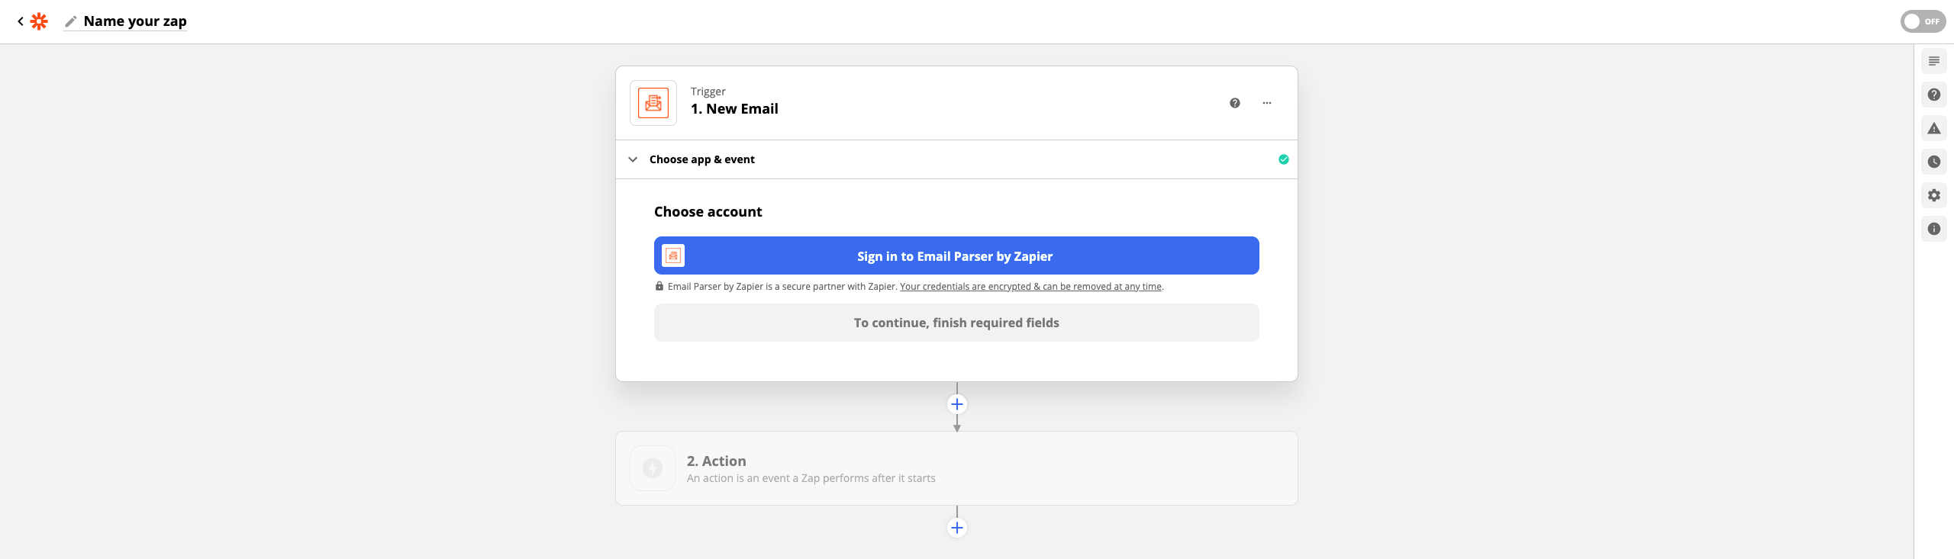Open the trigger help question mark icon
This screenshot has height=559, width=1954.
pyautogui.click(x=1234, y=103)
